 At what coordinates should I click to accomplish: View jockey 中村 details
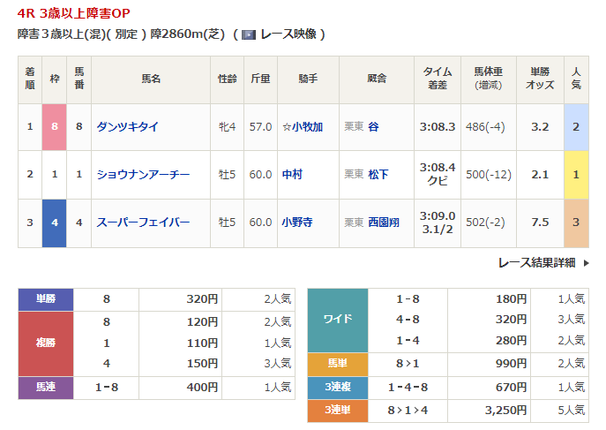coord(292,175)
